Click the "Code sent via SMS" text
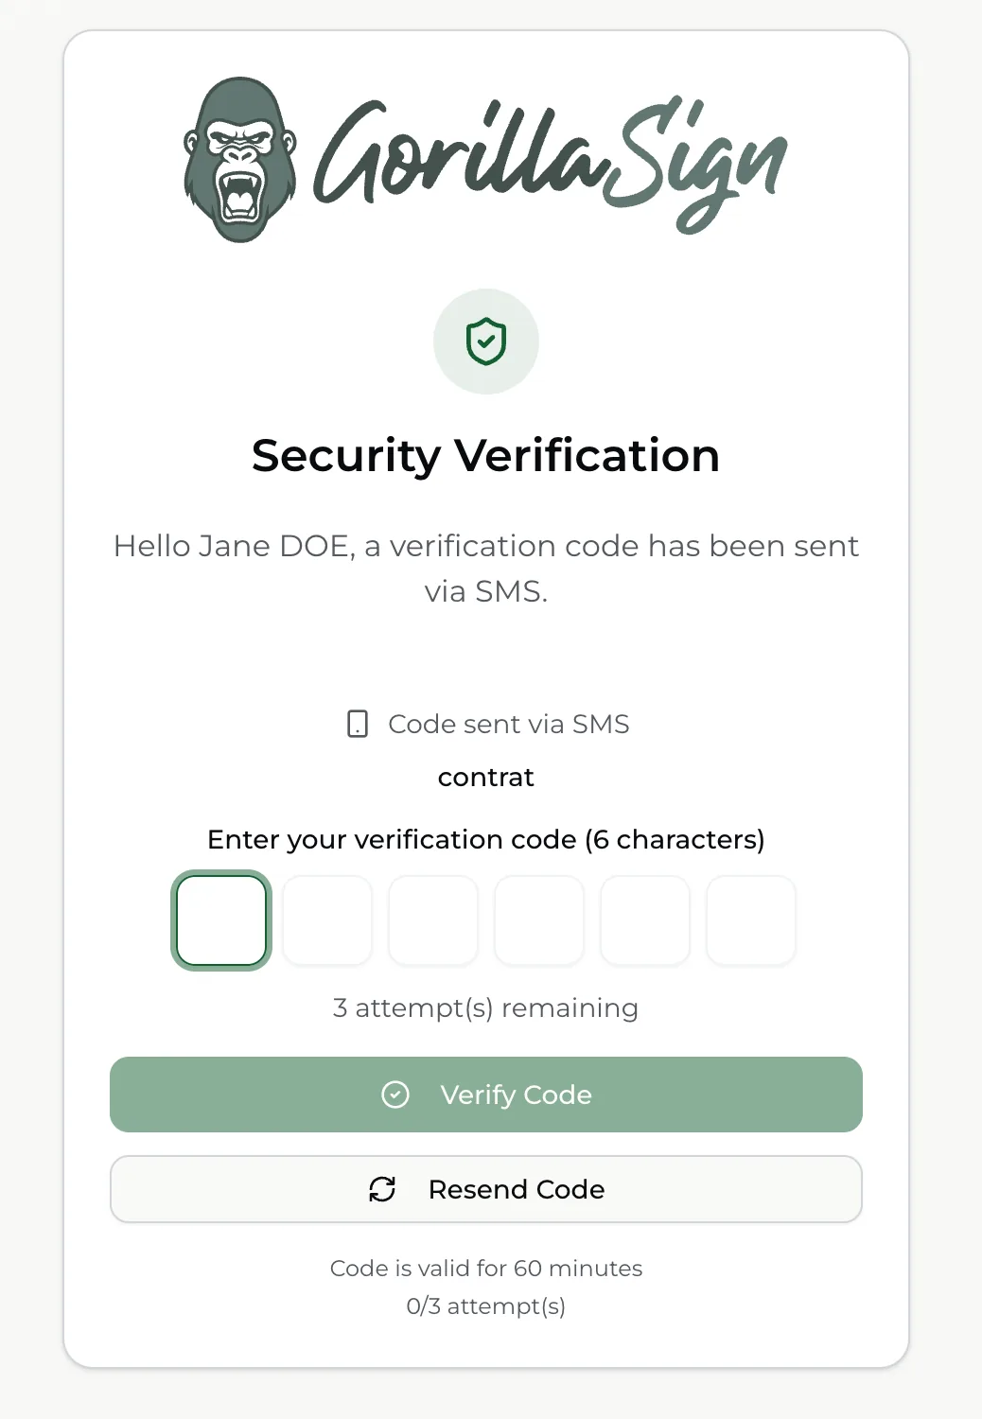Image resolution: width=982 pixels, height=1419 pixels. coord(509,724)
